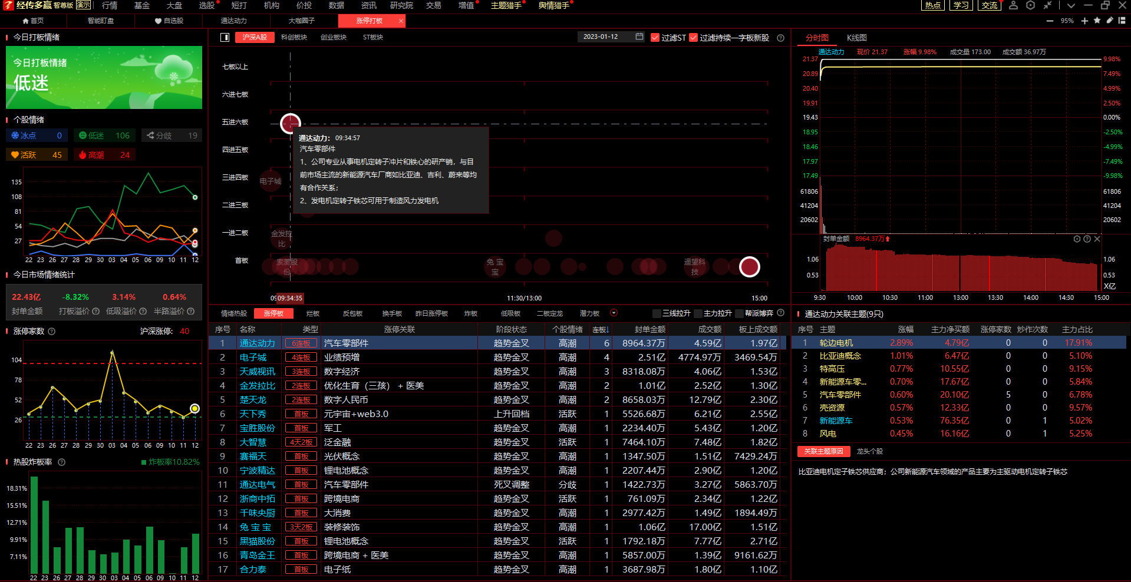Select the 轮毂电机 theme row
The image size is (1131, 582).
pyautogui.click(x=958, y=343)
